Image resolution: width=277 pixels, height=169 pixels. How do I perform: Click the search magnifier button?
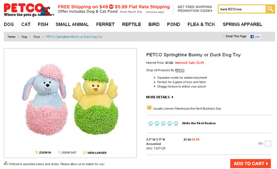[270, 9]
